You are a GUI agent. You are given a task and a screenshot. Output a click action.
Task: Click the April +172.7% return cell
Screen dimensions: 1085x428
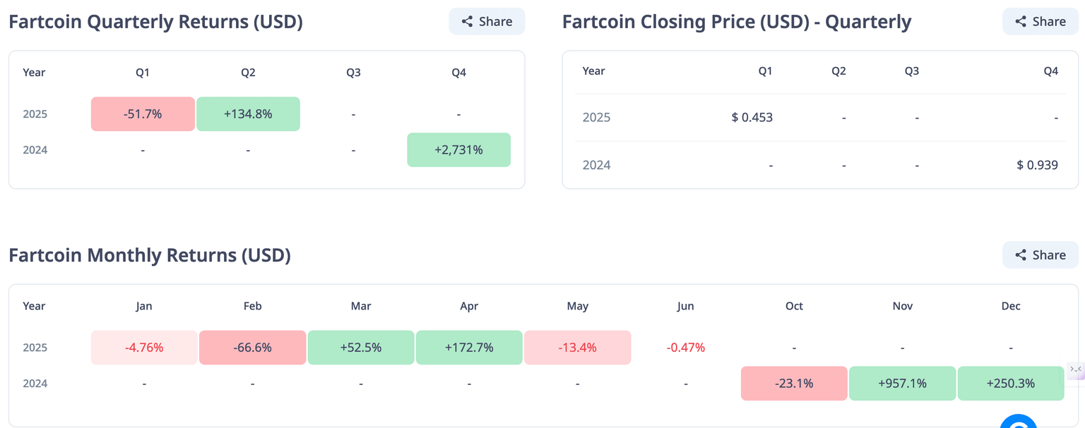tap(469, 348)
